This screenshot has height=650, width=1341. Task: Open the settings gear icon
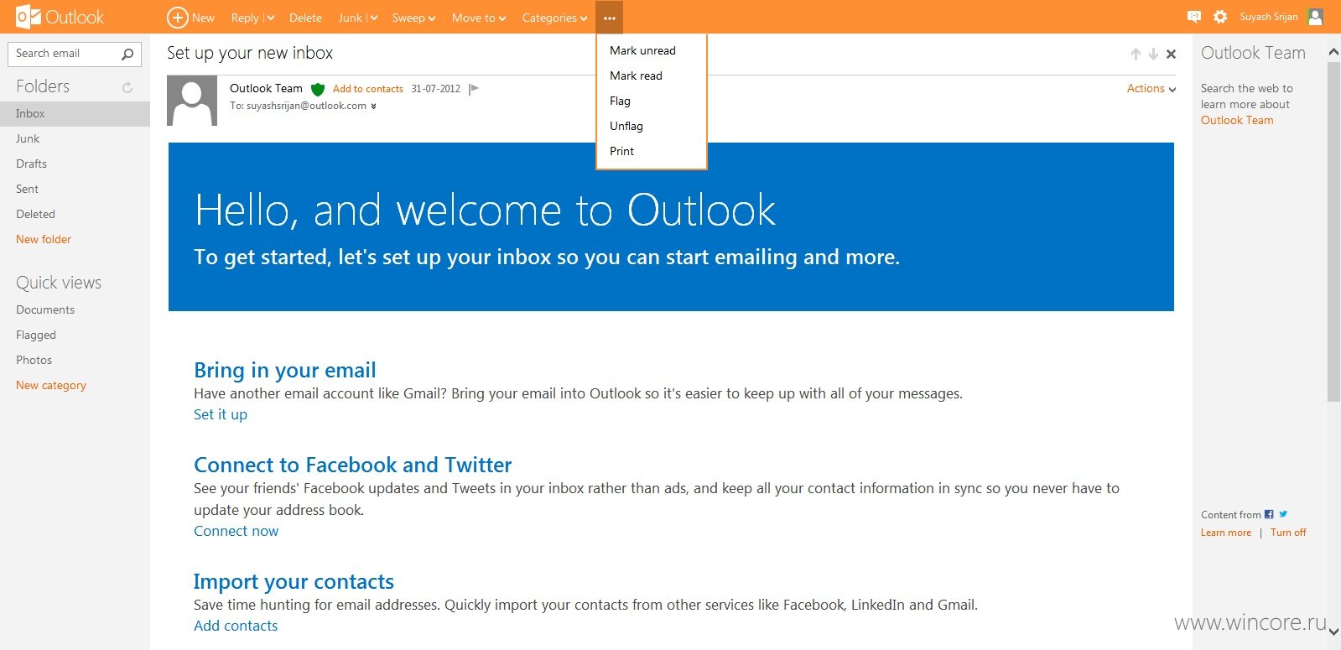click(1220, 17)
